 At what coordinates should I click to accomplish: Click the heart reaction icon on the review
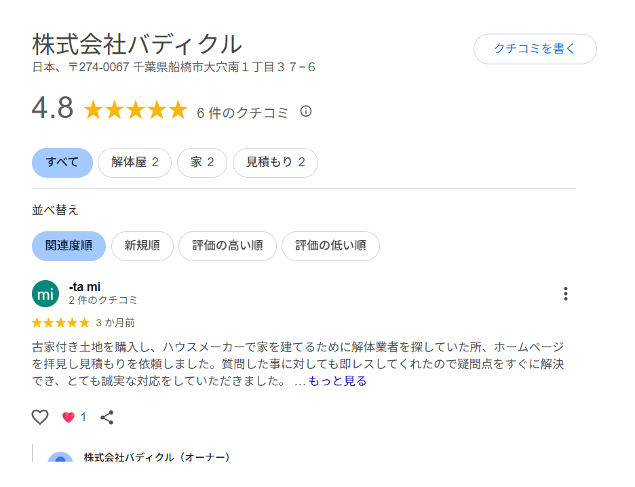pos(68,416)
